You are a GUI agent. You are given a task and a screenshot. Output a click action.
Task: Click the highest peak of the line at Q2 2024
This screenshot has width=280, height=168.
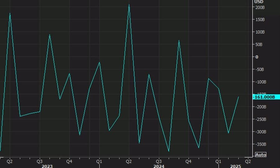click(129, 5)
